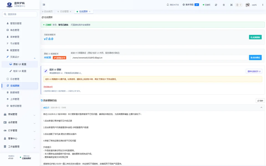Click the trash clear-cache icon in header
Viewport: 266px width, 166px height.
point(224,5)
